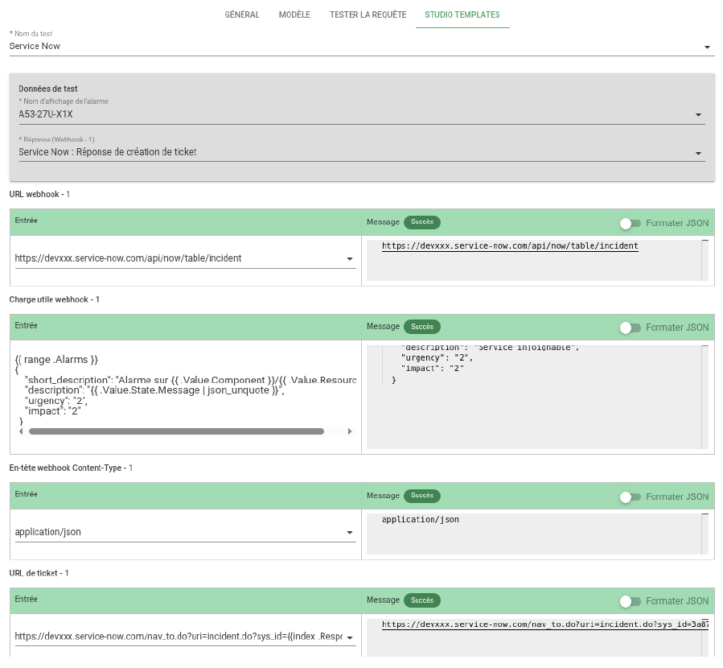The image size is (723, 668).
Task: Click left scroll arrow in payload editor
Action: [x=21, y=431]
